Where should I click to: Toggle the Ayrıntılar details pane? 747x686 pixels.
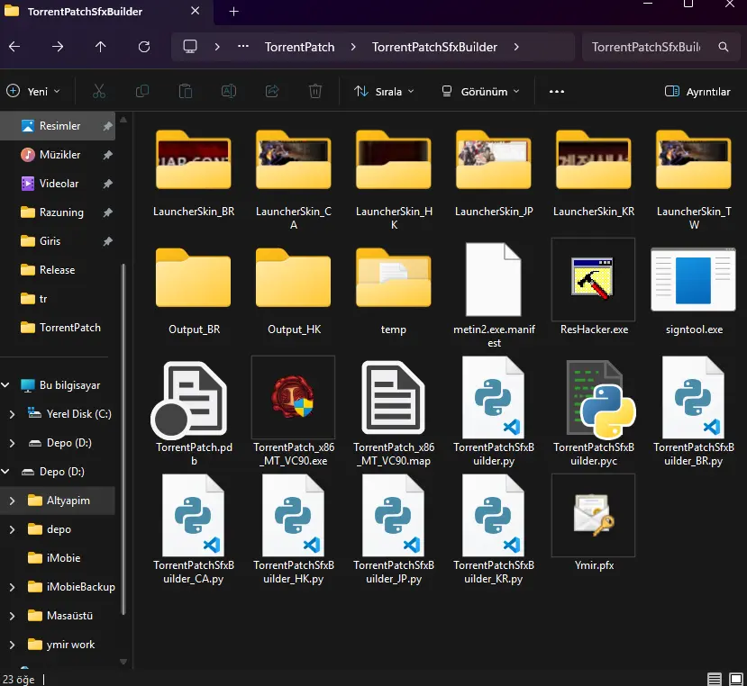(x=697, y=92)
